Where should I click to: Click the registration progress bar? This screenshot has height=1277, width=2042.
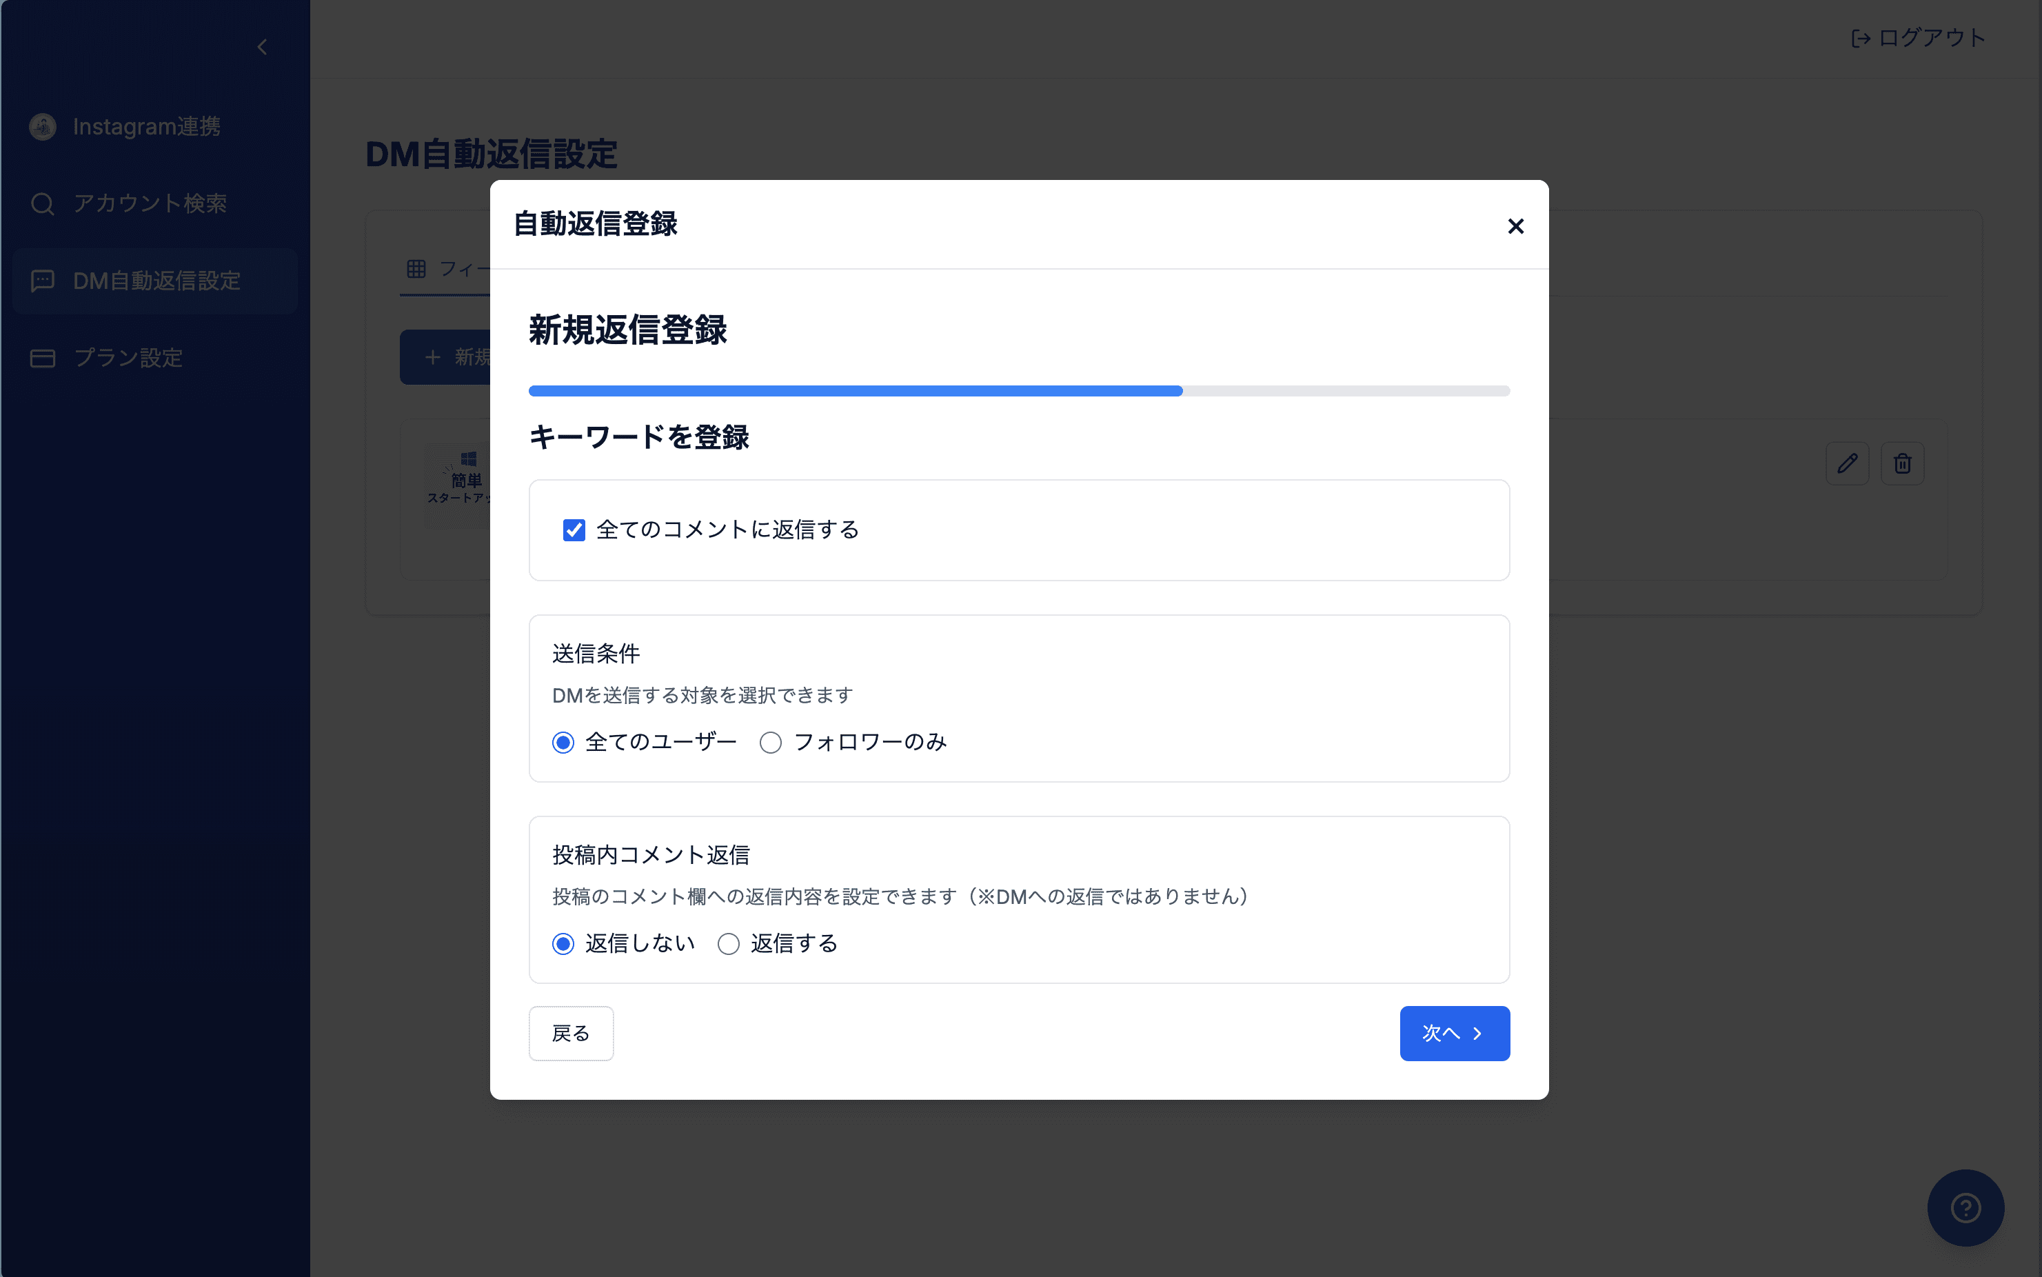[1019, 390]
